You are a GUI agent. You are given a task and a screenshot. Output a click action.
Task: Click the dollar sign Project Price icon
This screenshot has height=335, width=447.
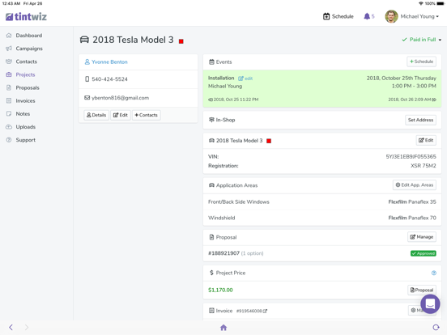tap(211, 273)
